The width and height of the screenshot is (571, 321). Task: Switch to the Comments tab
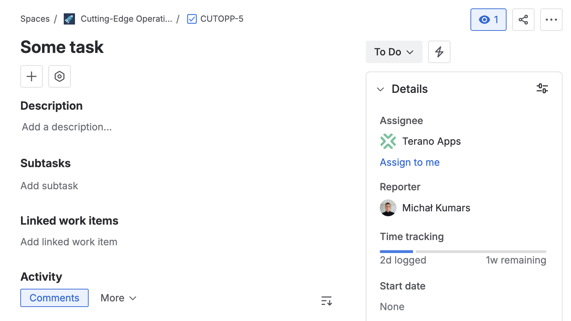[x=54, y=298]
